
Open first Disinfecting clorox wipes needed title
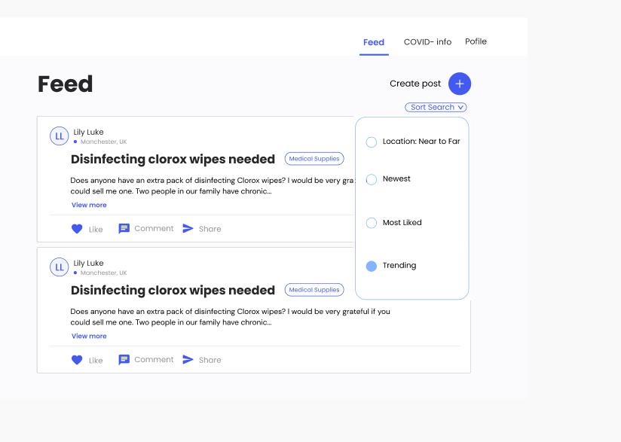[x=173, y=159]
